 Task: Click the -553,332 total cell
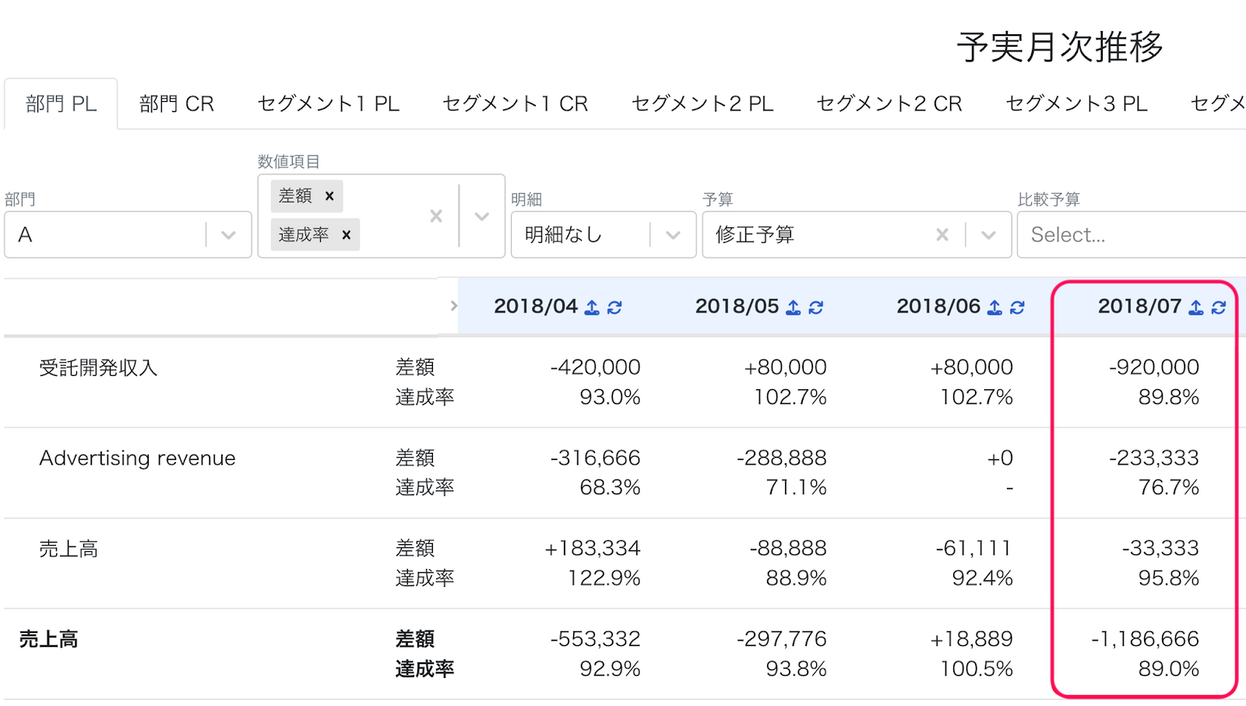click(596, 639)
